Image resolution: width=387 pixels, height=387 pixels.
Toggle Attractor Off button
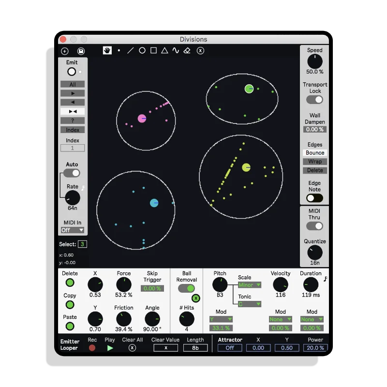(x=230, y=348)
